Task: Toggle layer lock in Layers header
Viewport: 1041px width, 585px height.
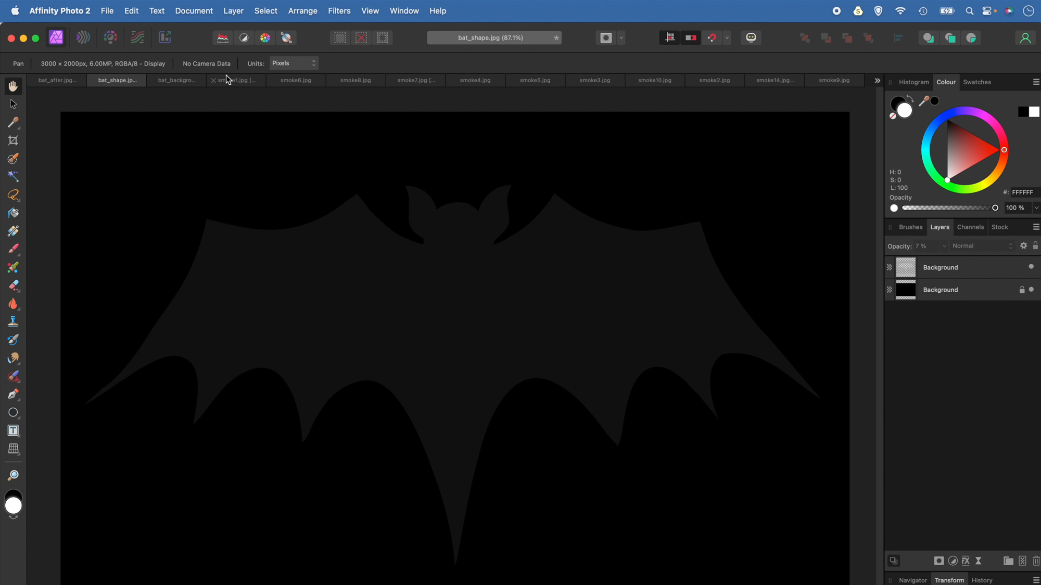Action: pyautogui.click(x=1035, y=246)
